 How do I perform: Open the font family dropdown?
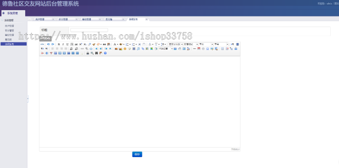pyautogui.click(x=206, y=44)
